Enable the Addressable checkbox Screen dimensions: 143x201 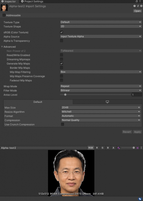pyautogui.click(x=4, y=15)
